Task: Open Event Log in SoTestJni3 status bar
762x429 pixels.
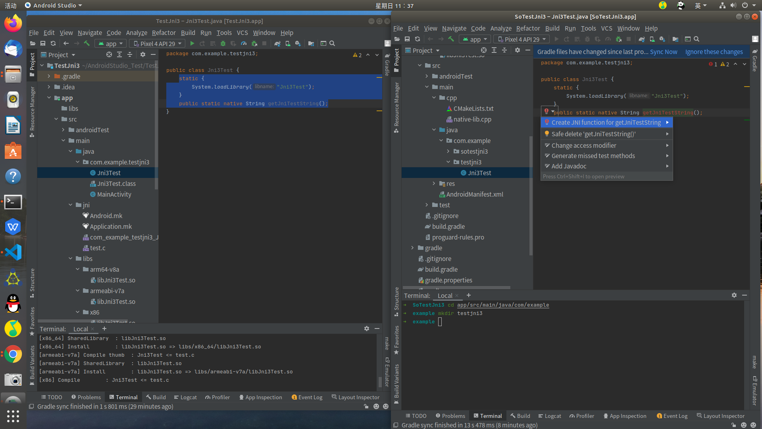Action: pos(672,416)
